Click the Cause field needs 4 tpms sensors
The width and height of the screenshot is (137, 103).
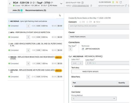click(99, 37)
